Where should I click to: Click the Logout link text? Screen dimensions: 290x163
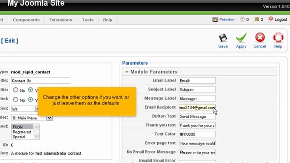281,19
